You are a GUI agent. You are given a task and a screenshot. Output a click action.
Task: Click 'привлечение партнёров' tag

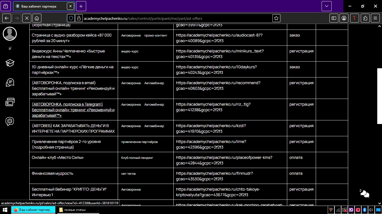point(140,142)
